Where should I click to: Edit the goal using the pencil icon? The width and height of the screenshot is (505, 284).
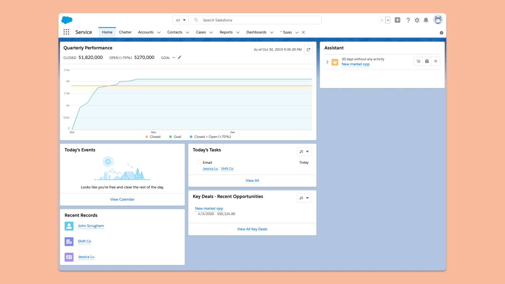tap(179, 57)
